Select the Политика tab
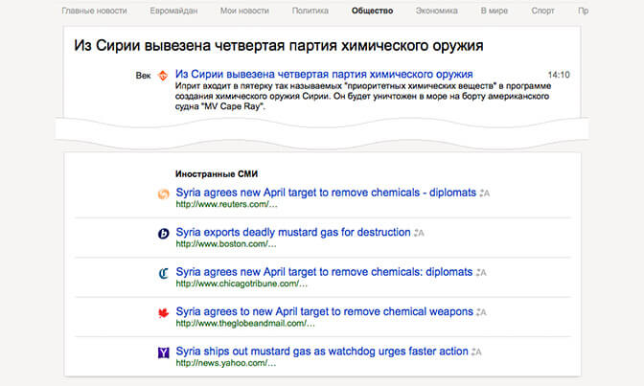Image resolution: width=644 pixels, height=386 pixels. pos(310,11)
